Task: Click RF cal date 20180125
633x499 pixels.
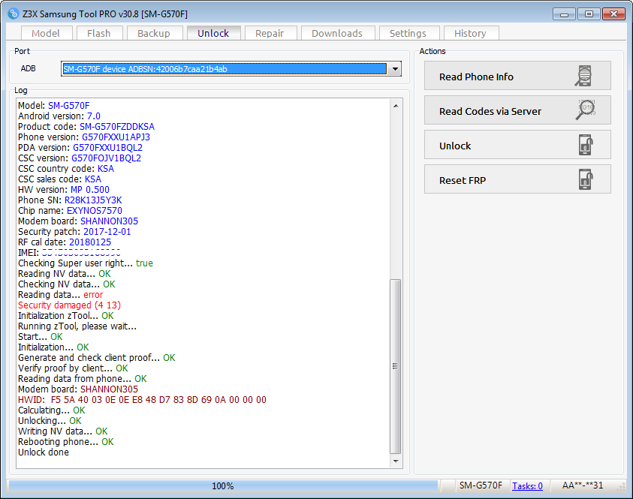Action: click(90, 242)
